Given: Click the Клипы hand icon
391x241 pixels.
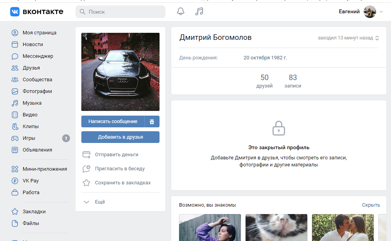Looking at the screenshot, I should tap(15, 126).
